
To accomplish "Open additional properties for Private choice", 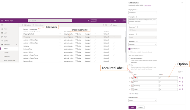I will point(180,82).
